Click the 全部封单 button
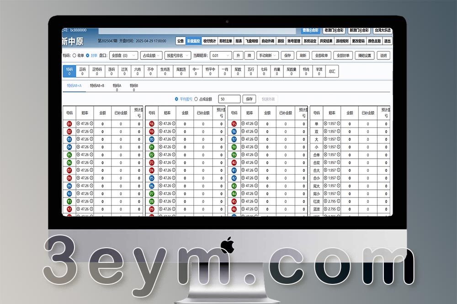Viewport: 457px width, 304px height. pos(343,55)
